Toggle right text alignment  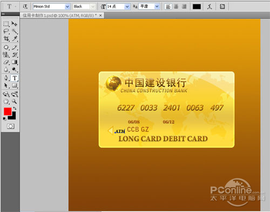(x=184, y=6)
